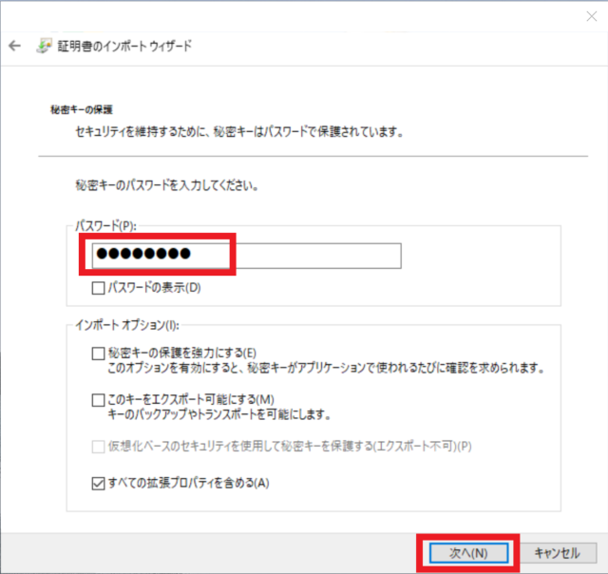Image resolution: width=608 pixels, height=574 pixels.
Task: Click the 秘密キーのパスワードを入力してください text
Action: click(x=167, y=185)
